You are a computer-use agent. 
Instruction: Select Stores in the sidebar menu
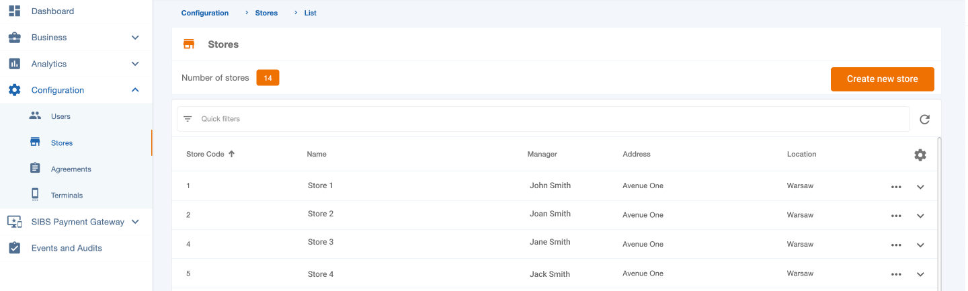61,142
